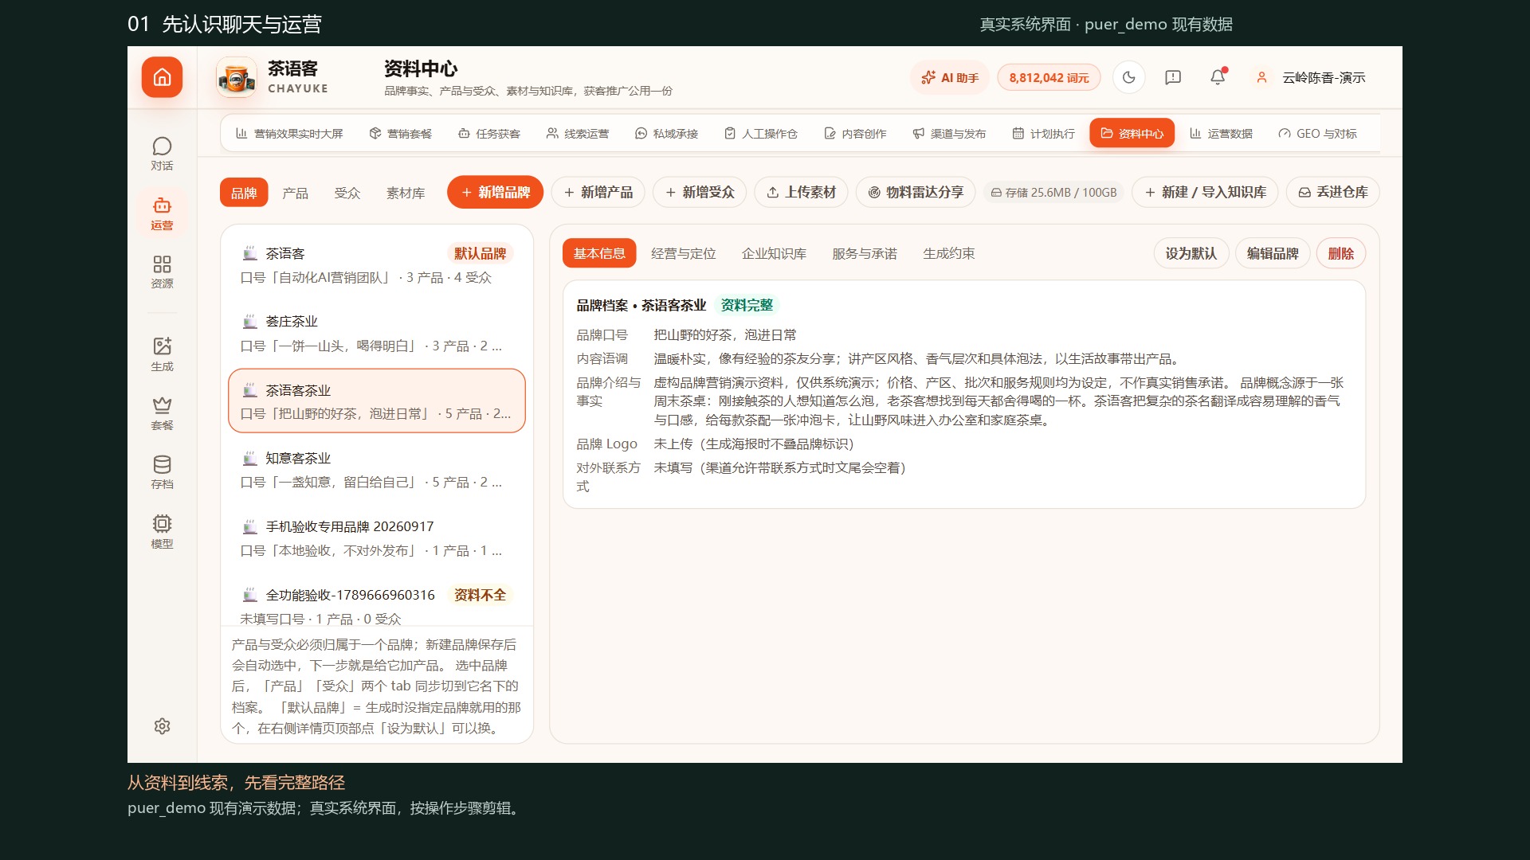Toggle dark mode moon icon

point(1128,77)
